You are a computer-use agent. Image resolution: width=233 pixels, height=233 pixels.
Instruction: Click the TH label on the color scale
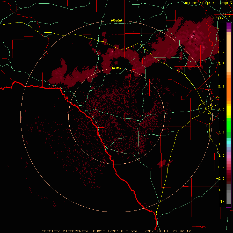coord(222,202)
